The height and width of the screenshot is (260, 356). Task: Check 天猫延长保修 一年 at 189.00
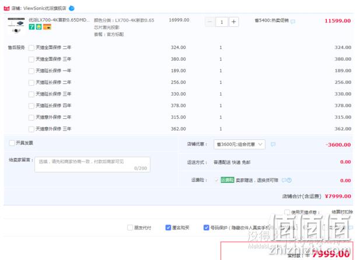point(32,71)
